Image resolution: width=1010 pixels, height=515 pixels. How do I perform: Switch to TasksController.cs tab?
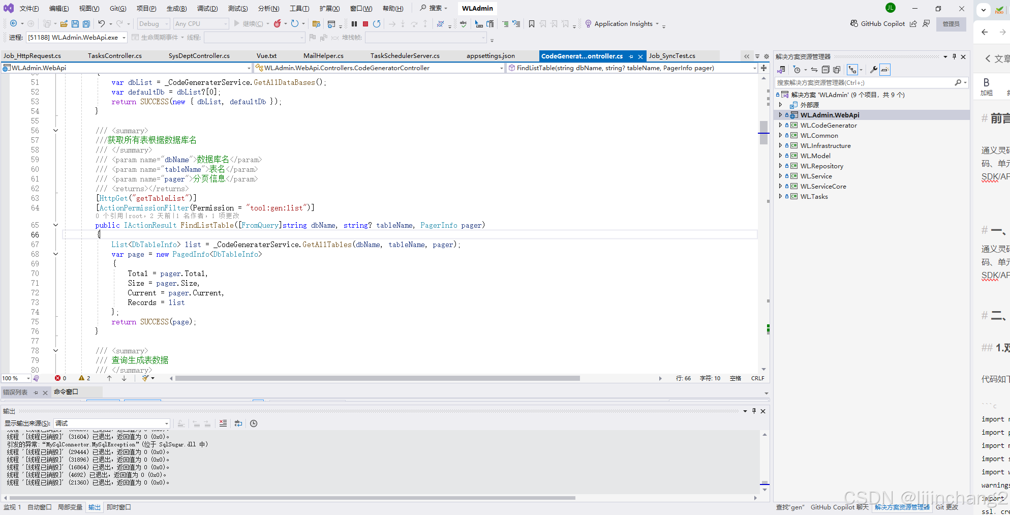click(x=115, y=56)
